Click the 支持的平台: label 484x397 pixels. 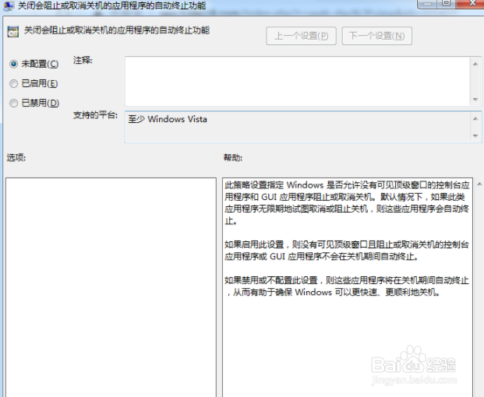(95, 115)
